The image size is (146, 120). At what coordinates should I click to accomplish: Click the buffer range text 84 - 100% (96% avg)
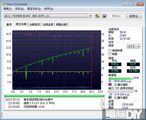pyautogui.click(x=120, y=81)
